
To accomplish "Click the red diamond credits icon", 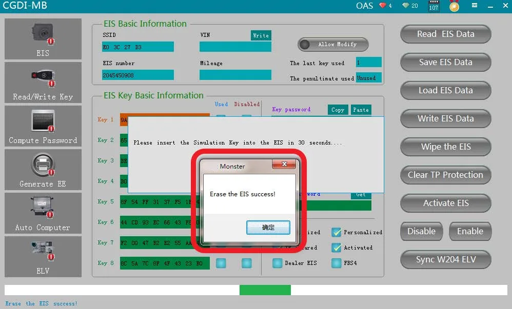I will (x=382, y=6).
